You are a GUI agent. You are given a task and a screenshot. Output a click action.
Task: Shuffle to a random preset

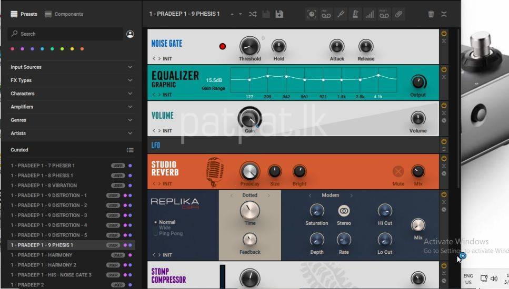tap(253, 14)
